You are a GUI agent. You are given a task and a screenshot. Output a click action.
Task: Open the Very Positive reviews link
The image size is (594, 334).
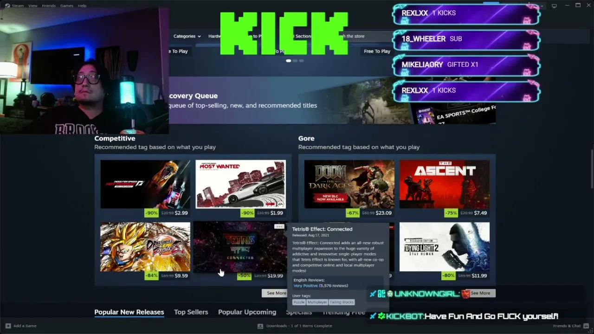305,286
